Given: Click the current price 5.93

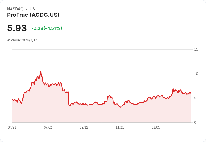Looking at the screenshot, I should tap(17, 28).
